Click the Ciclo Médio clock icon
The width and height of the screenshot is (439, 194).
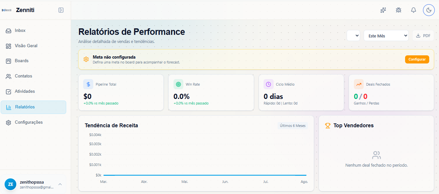pyautogui.click(x=268, y=84)
